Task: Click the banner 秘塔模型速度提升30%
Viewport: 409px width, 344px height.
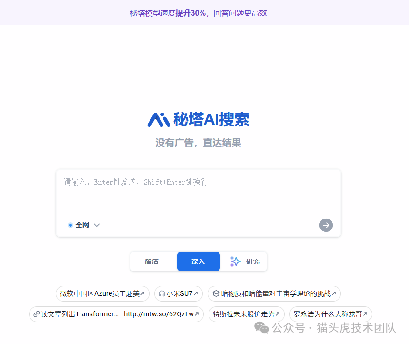Action: [198, 13]
